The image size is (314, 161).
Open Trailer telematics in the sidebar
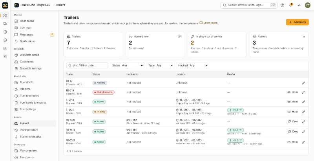click(34, 136)
